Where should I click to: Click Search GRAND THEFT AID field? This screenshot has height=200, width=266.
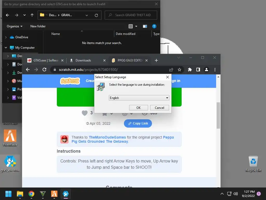click(131, 15)
